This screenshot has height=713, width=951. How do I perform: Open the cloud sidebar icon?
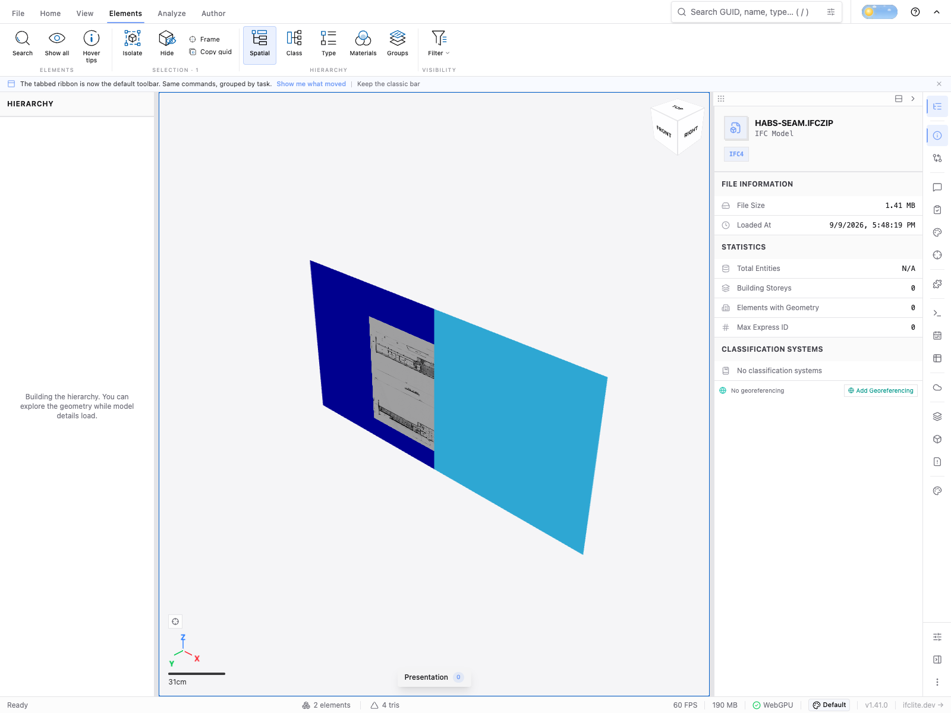click(937, 387)
